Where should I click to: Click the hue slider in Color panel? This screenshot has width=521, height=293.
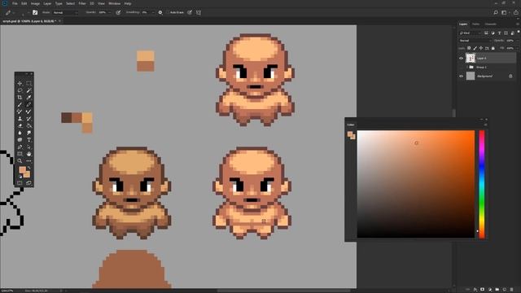pos(482,184)
